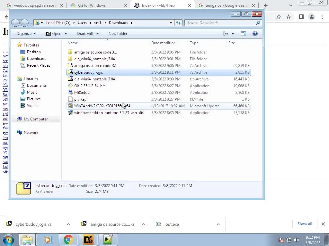Refresh the Downloads folder view
Viewport: 329px width, 246px height.
pyautogui.click(x=178, y=23)
